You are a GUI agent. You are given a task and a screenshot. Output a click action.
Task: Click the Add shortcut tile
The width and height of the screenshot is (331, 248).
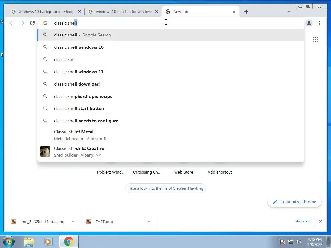220,172
